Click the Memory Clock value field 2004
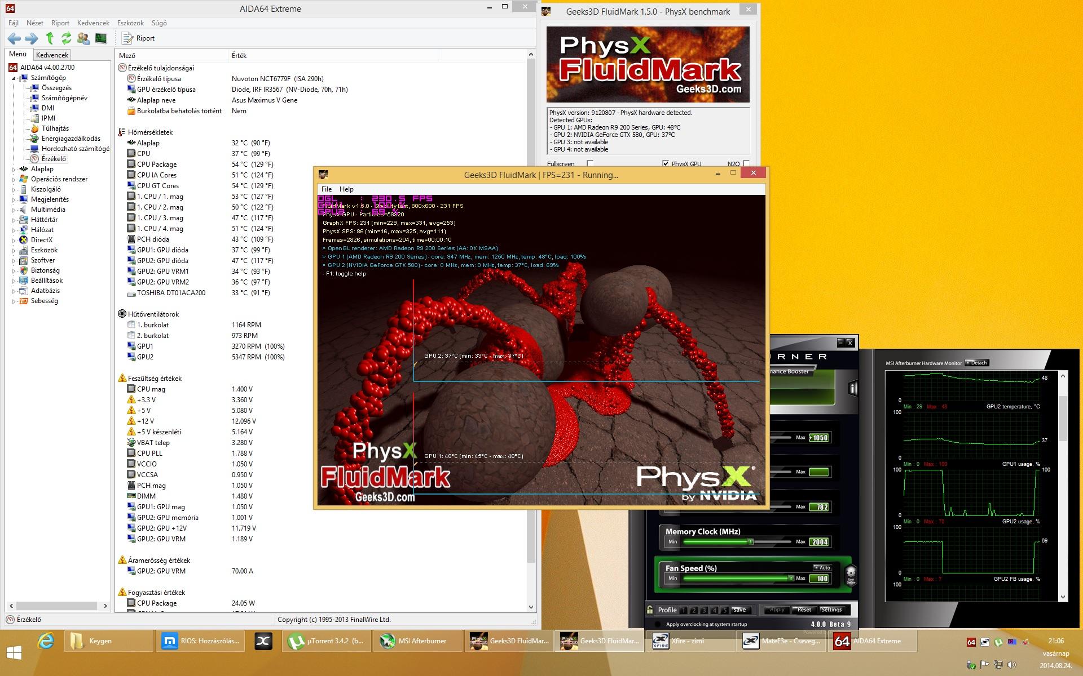Viewport: 1083px width, 676px height. (820, 542)
